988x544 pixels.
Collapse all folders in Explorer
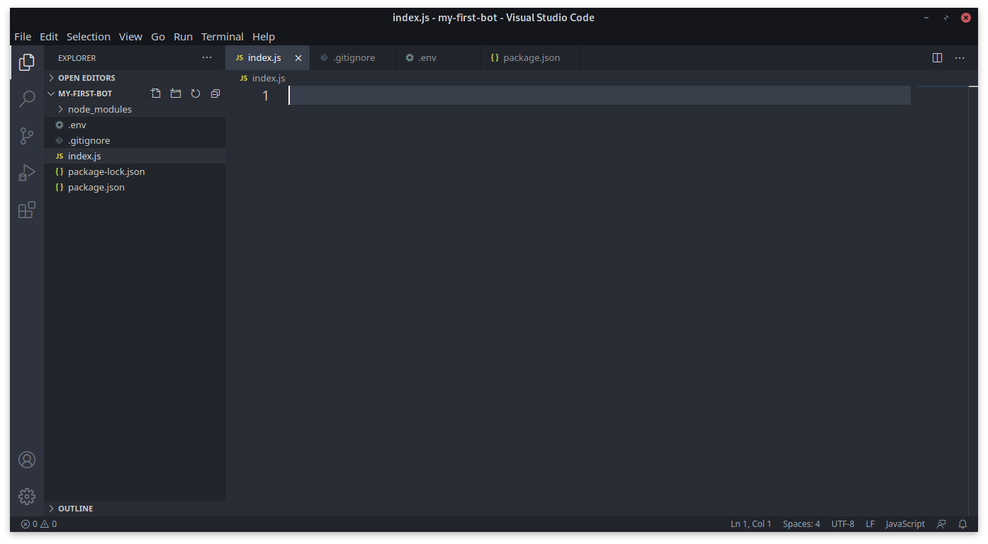(x=215, y=93)
